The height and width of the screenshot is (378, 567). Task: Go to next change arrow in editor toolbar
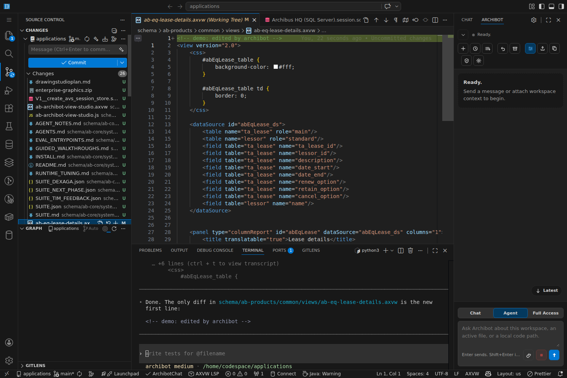pos(386,20)
